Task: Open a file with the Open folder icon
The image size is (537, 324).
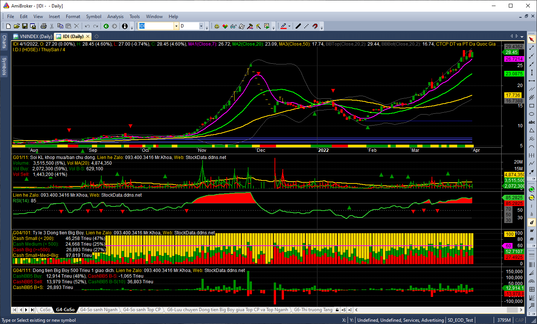Action: point(17,26)
